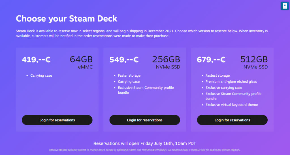This screenshot has width=290, height=155.
Task: Click the Fastest storage bullet item
Action: [217, 76]
